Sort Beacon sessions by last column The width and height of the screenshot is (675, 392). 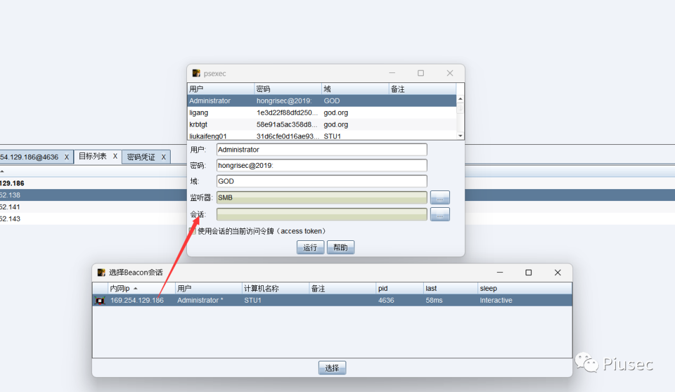(450, 288)
